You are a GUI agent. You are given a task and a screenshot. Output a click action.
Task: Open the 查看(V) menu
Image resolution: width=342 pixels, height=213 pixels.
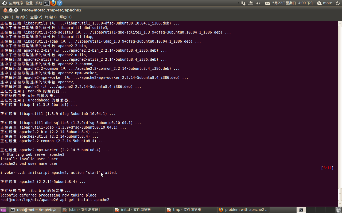tap(36, 17)
